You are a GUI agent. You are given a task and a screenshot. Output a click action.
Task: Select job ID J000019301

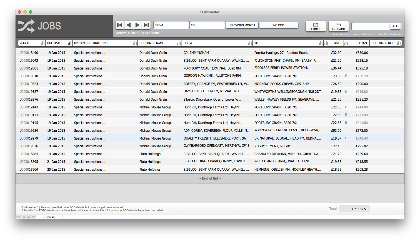(x=29, y=68)
